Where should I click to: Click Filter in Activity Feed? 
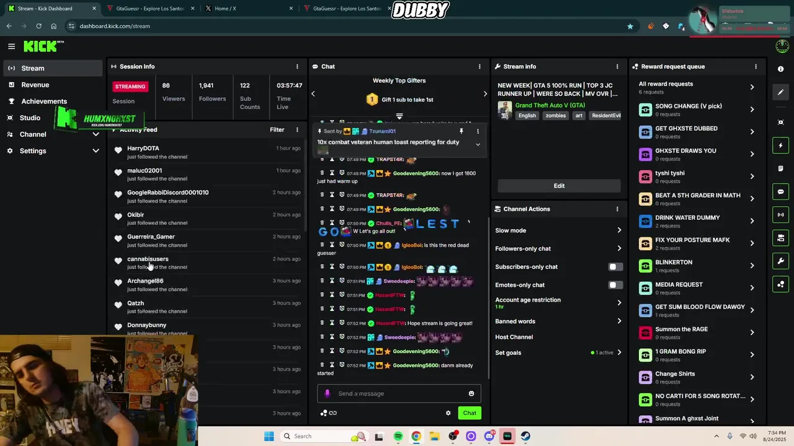(x=277, y=129)
